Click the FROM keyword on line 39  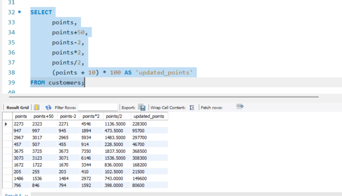37,83
